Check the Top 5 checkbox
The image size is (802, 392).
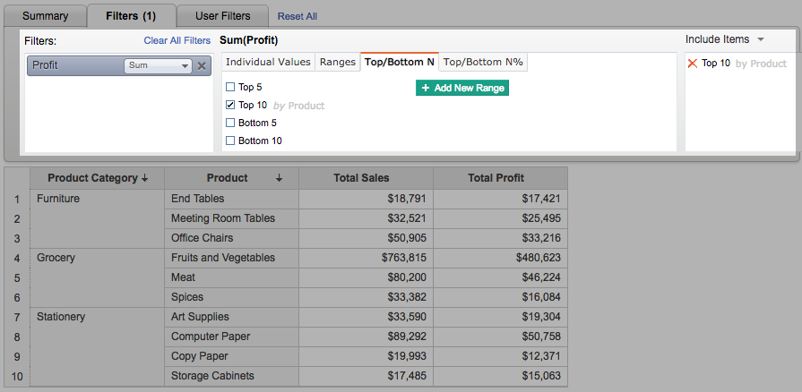(x=231, y=87)
